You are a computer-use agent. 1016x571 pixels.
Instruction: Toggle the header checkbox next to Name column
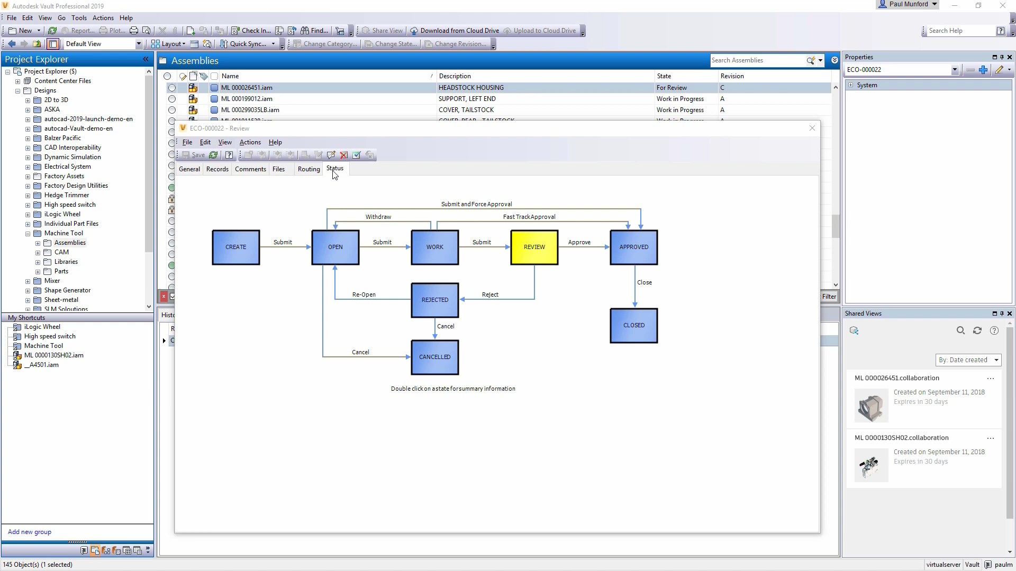tap(214, 76)
